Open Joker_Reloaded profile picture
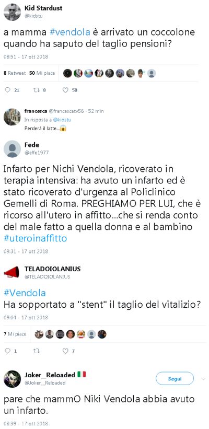The image size is (209, 429). pos(12,379)
